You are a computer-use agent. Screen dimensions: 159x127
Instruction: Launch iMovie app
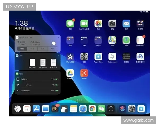(70, 56)
